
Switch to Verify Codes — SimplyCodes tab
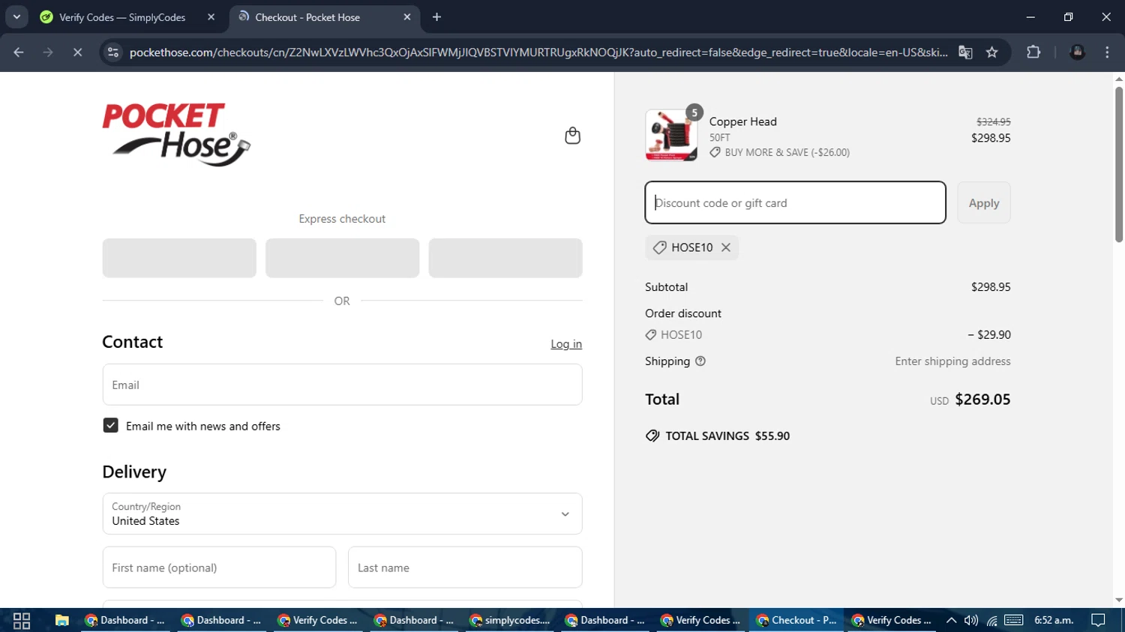[x=122, y=17]
